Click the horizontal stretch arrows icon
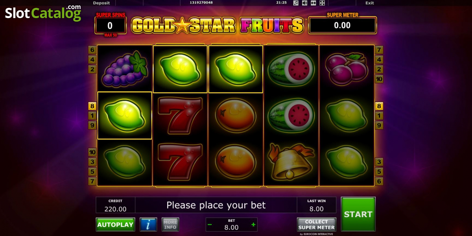 [x=313, y=3]
